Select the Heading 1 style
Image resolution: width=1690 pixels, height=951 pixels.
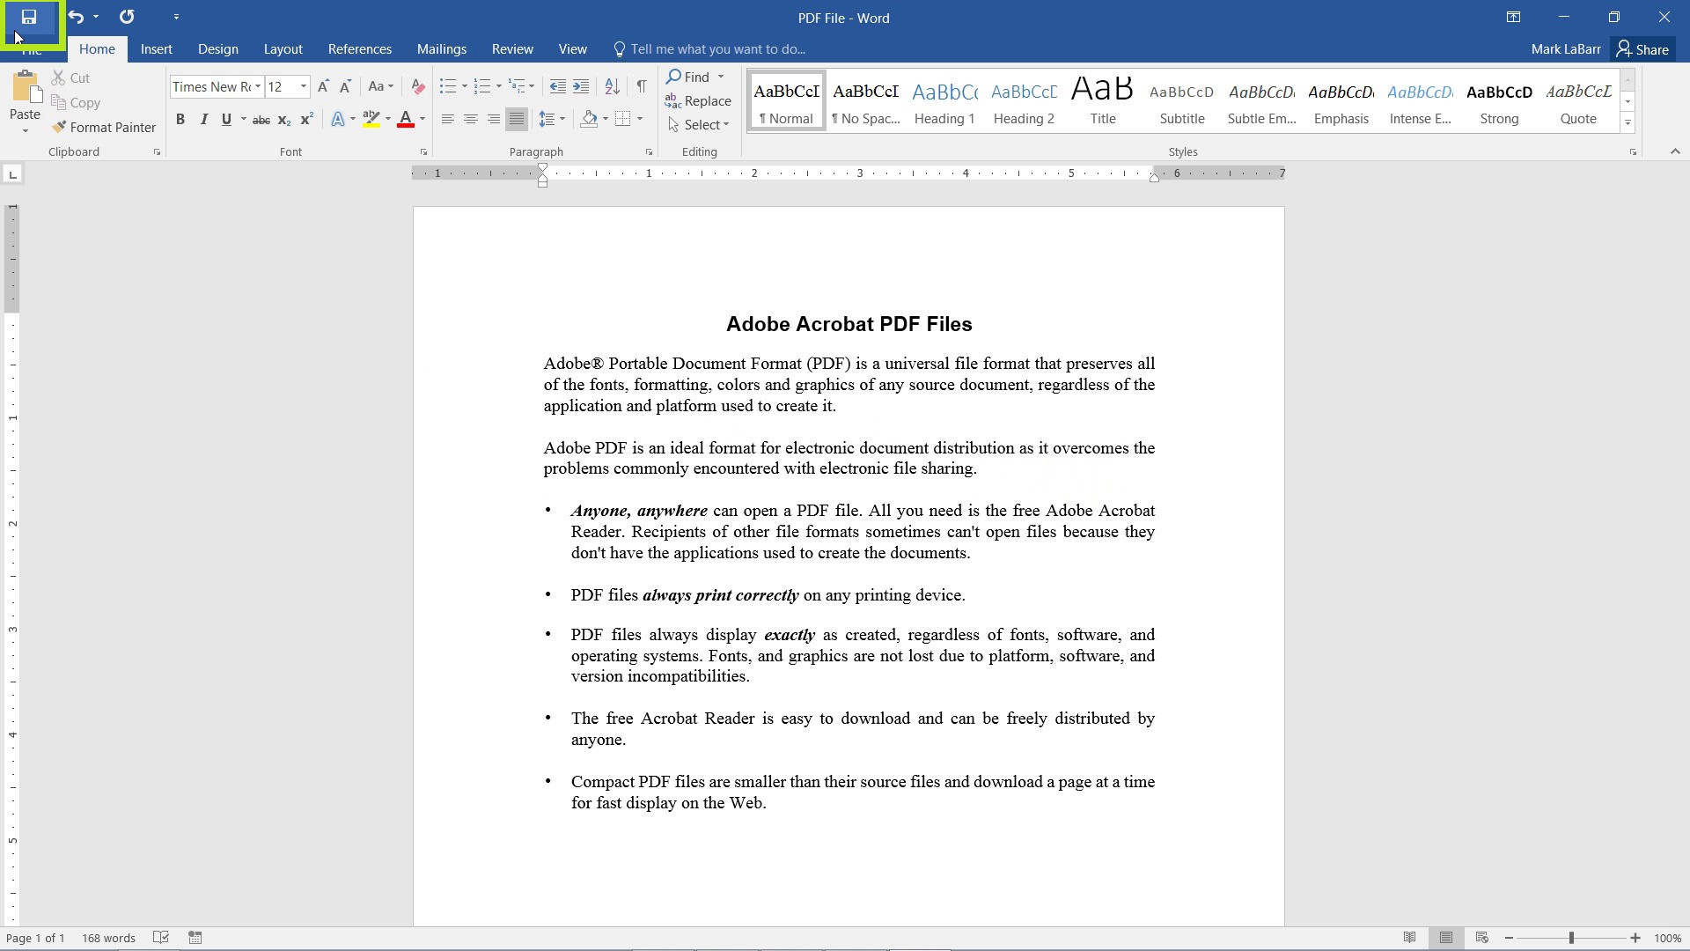click(944, 102)
